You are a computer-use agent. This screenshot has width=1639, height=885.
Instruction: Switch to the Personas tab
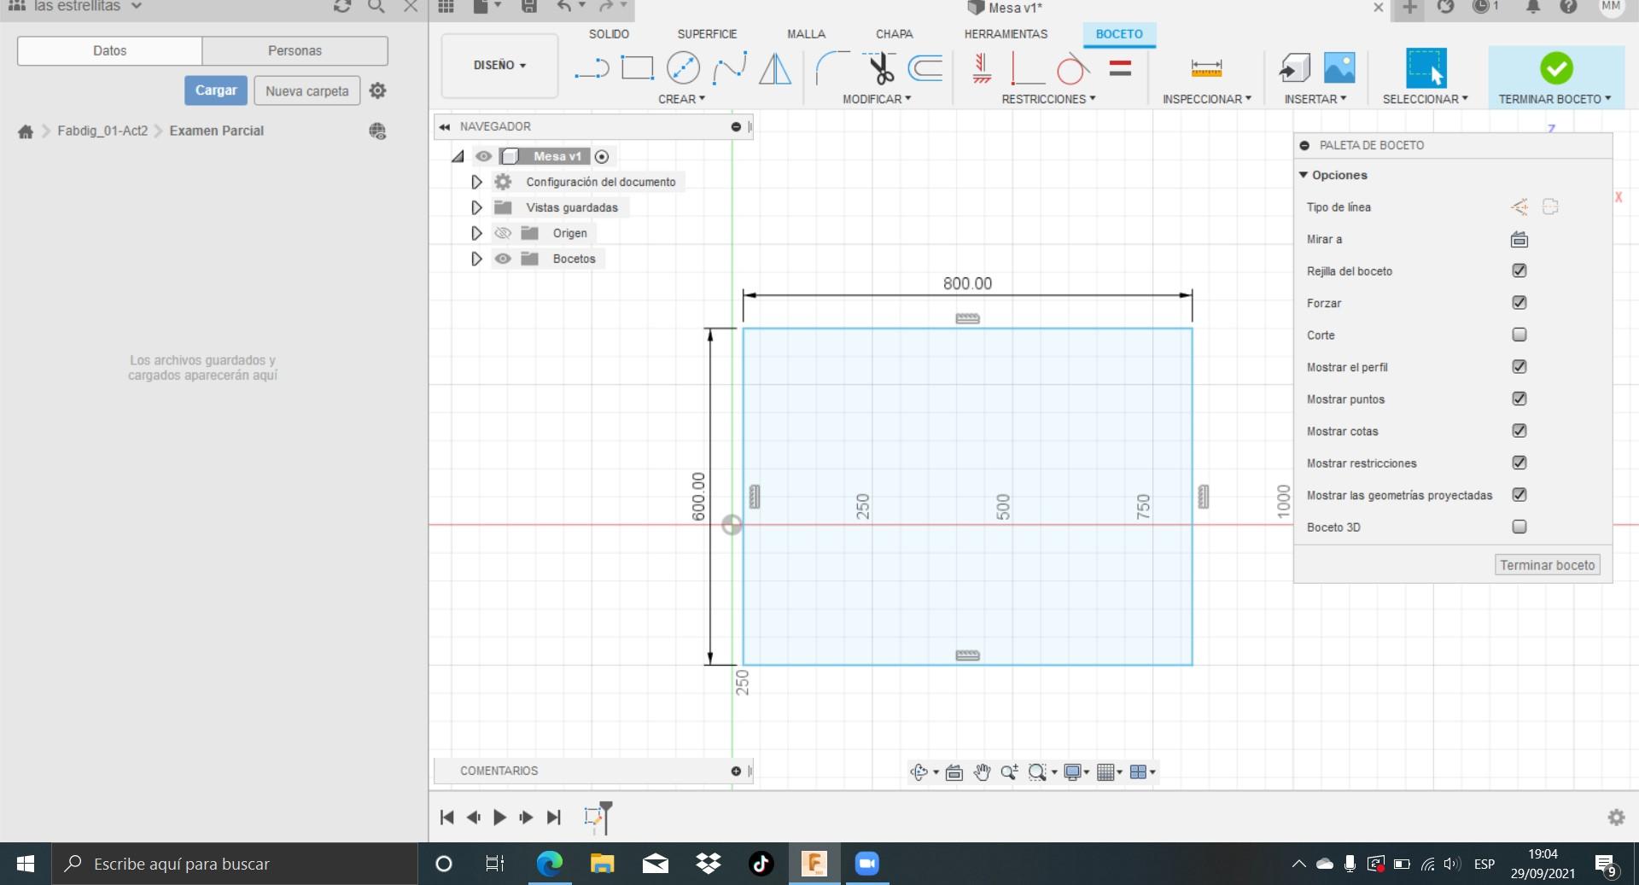295,51
